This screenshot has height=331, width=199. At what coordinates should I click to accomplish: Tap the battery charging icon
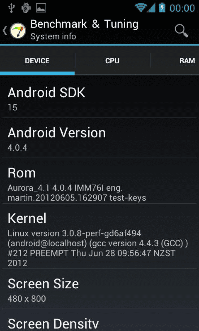(x=162, y=8)
